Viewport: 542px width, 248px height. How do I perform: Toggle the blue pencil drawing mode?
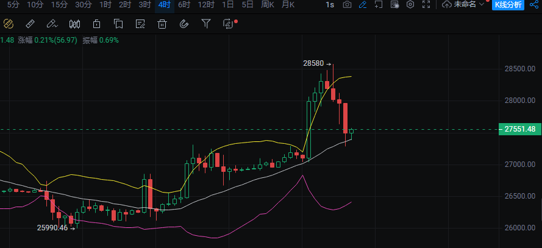(x=363, y=5)
